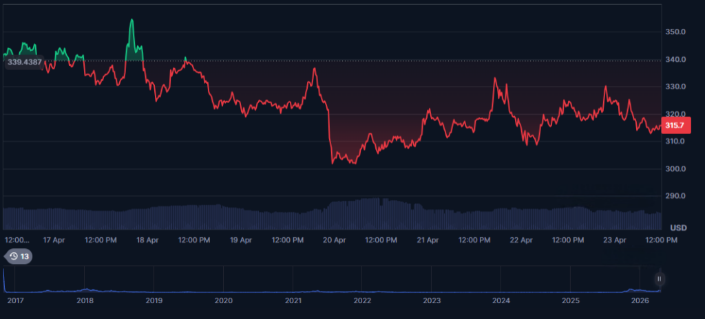Click the 339.4387 opening price label

tap(24, 63)
